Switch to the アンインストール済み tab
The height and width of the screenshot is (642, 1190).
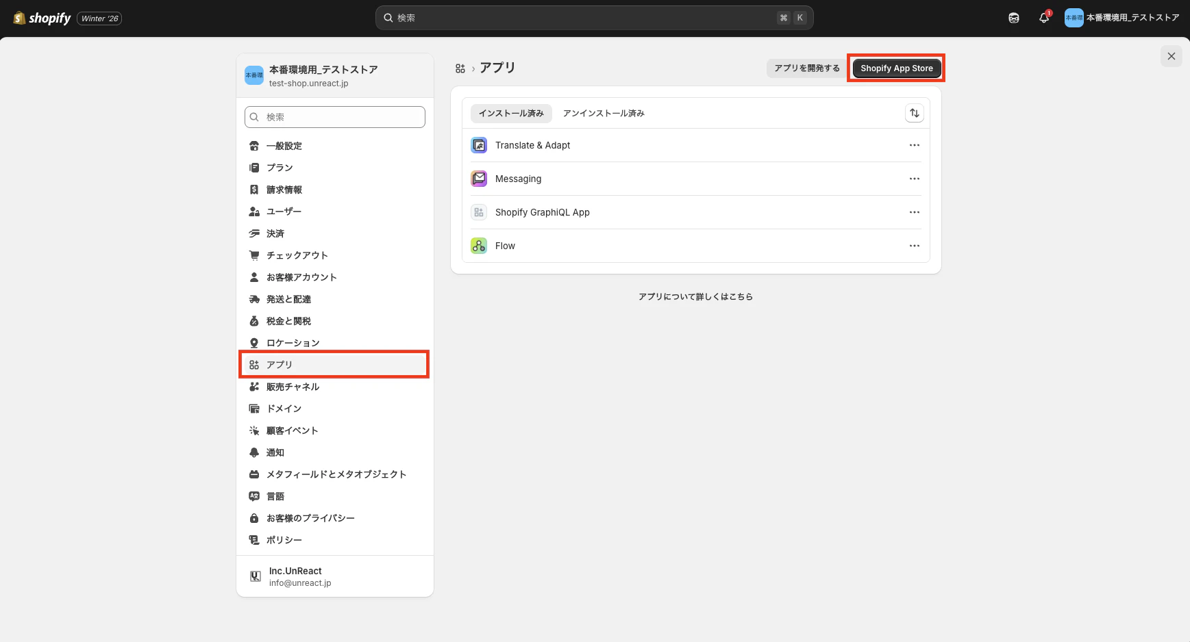tap(603, 113)
